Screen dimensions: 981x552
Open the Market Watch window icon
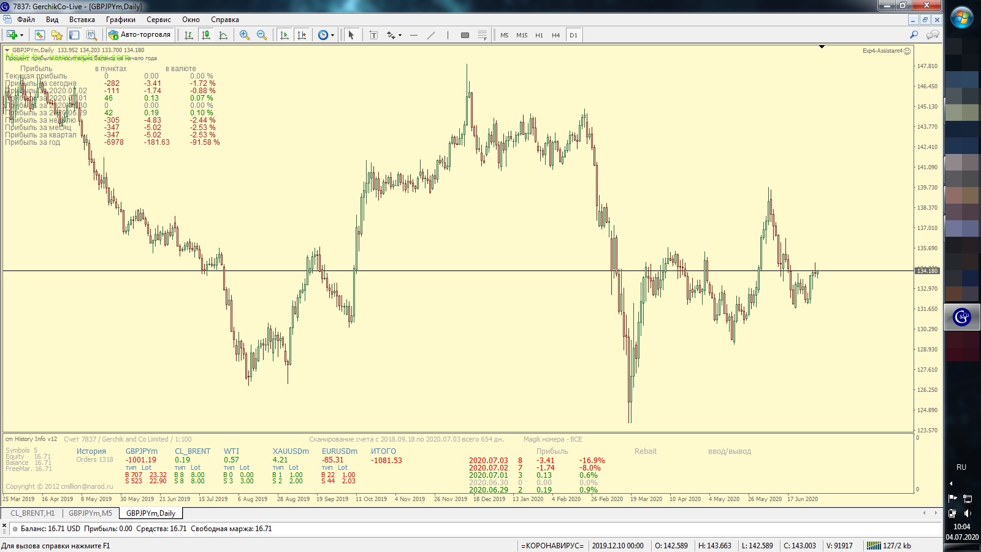(x=40, y=35)
